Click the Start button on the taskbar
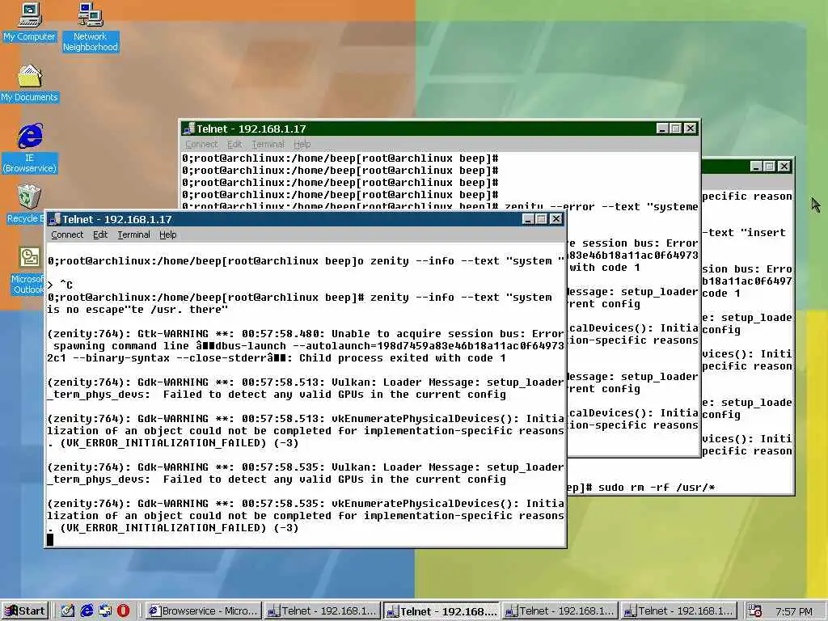The image size is (828, 621). 25,611
